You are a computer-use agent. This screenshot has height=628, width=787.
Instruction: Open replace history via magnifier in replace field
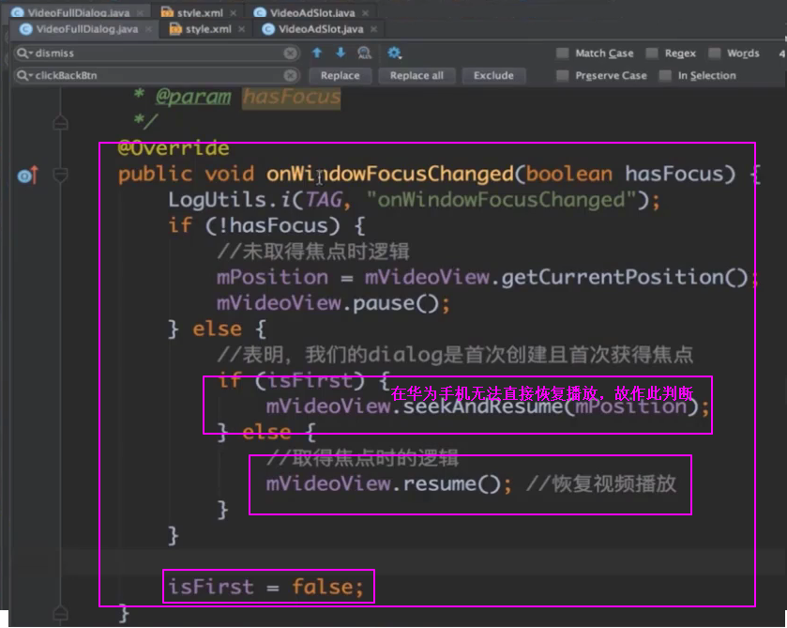click(x=24, y=75)
